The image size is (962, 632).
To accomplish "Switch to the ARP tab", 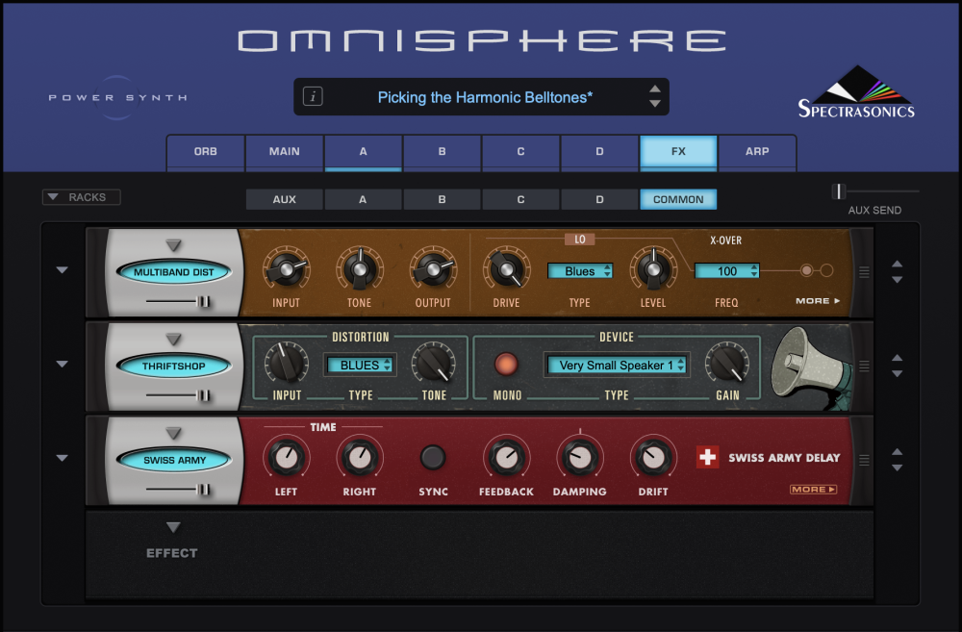I will 757,152.
